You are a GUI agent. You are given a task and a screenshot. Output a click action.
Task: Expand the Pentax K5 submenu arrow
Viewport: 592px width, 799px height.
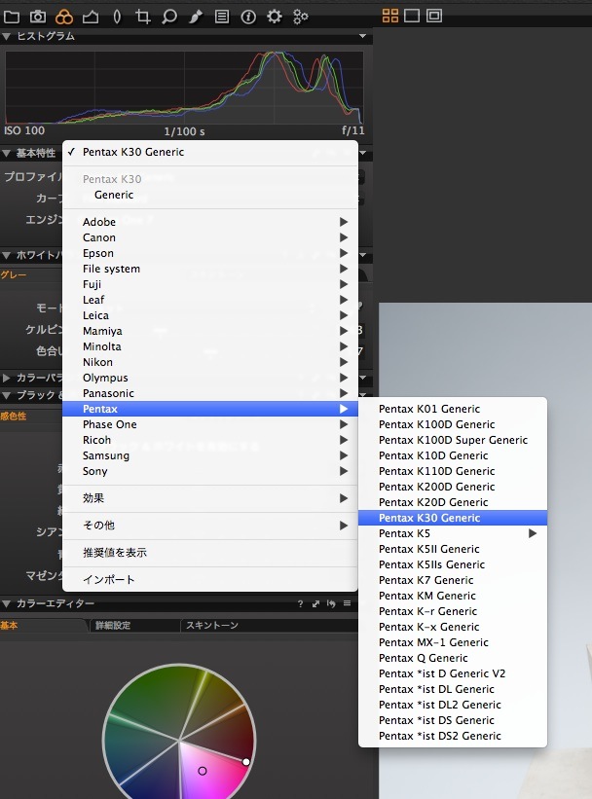[533, 533]
